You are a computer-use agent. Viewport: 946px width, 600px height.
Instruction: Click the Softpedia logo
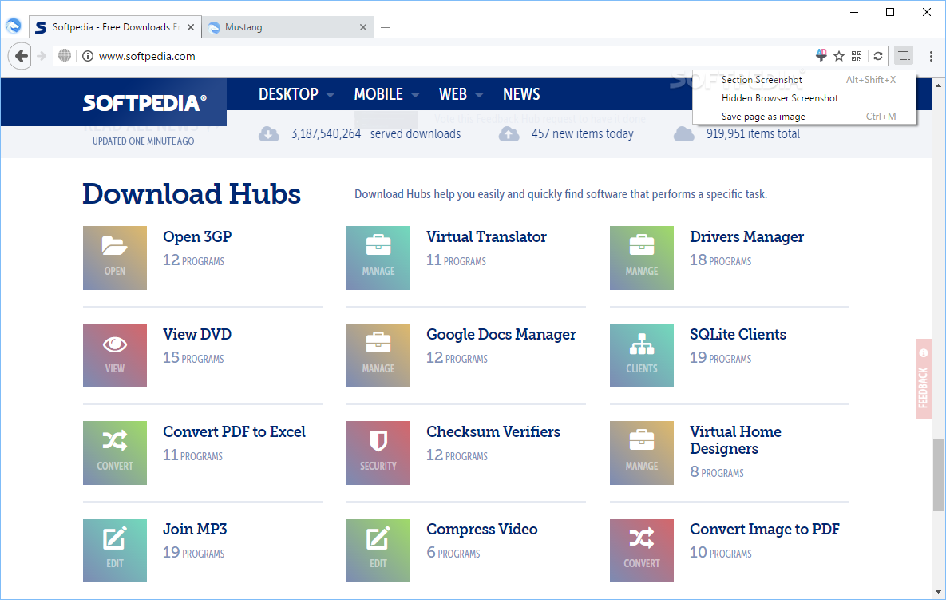coord(144,103)
